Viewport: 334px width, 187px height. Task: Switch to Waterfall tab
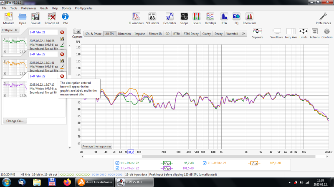point(232,34)
